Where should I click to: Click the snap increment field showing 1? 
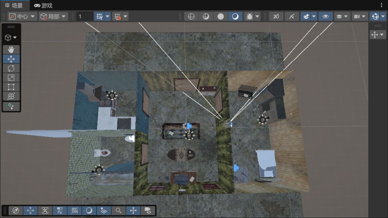tap(85, 17)
